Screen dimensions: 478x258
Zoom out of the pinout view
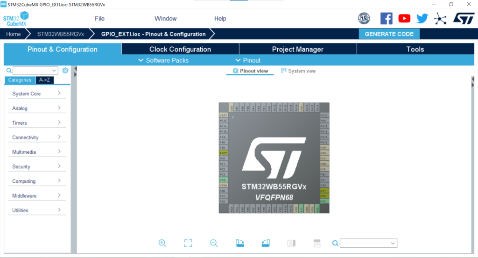(214, 243)
